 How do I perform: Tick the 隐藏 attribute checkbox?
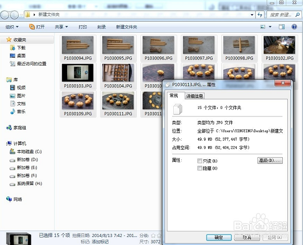point(200,168)
